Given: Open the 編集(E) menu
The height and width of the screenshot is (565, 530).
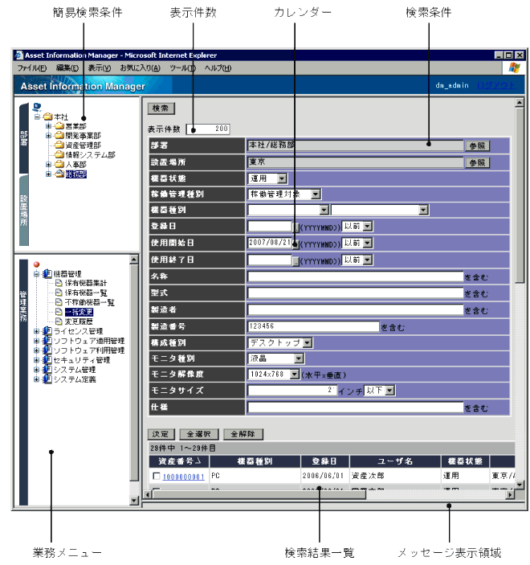Looking at the screenshot, I should [67, 68].
